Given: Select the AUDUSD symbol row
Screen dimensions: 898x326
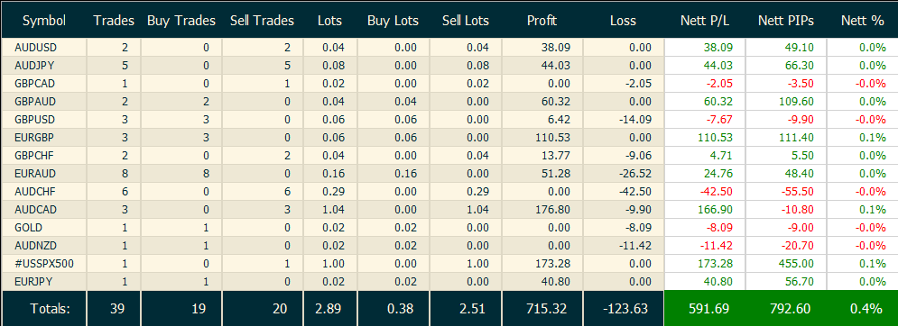Looking at the screenshot, I should [449, 48].
